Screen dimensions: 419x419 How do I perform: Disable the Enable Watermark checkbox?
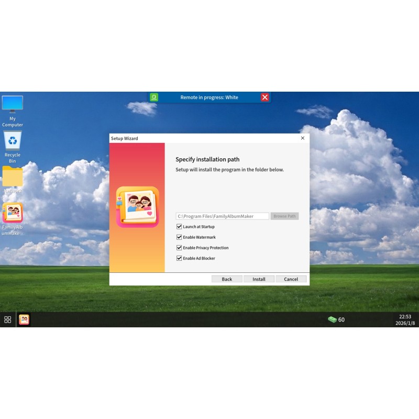[x=179, y=237]
